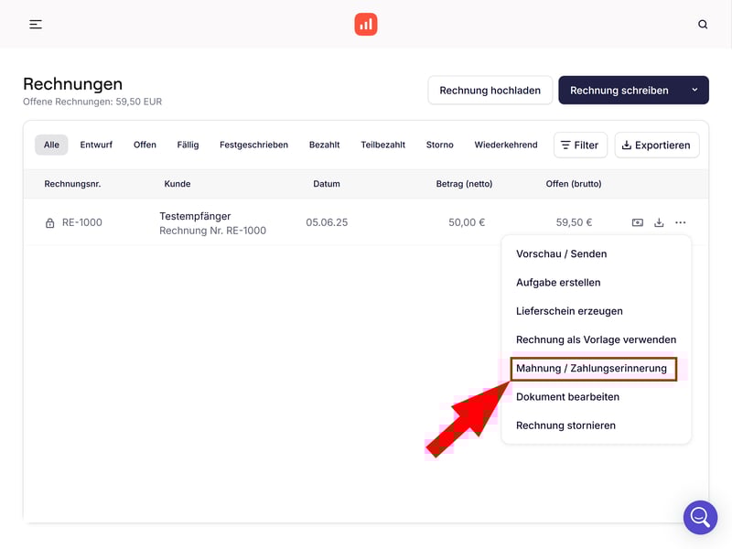Open the purple help chat bubble

pyautogui.click(x=700, y=517)
